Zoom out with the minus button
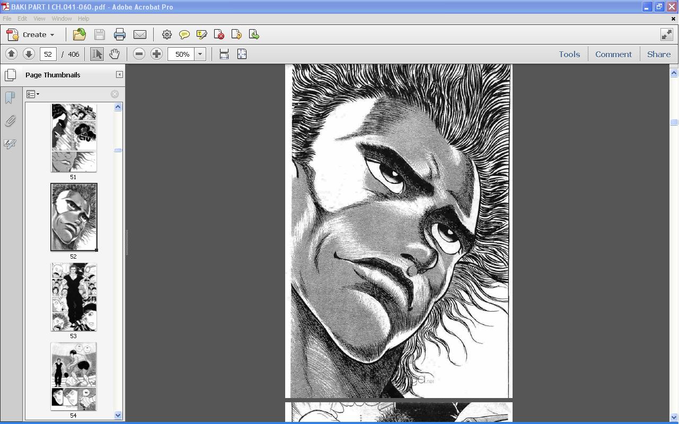 139,54
